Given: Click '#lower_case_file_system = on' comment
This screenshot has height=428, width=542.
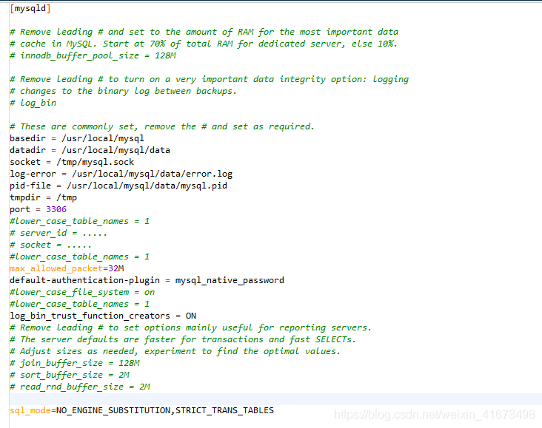Looking at the screenshot, I should (x=82, y=292).
